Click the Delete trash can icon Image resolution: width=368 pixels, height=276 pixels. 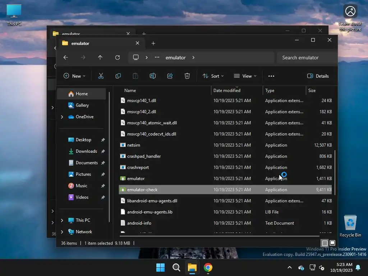[x=187, y=76]
